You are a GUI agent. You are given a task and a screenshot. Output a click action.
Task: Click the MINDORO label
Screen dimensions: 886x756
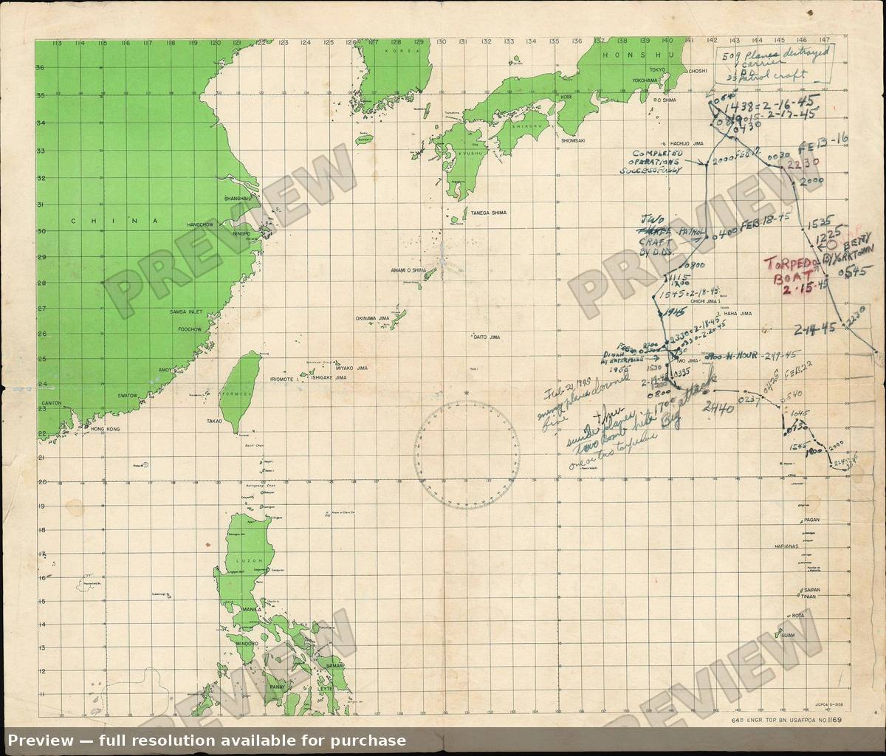(x=247, y=643)
